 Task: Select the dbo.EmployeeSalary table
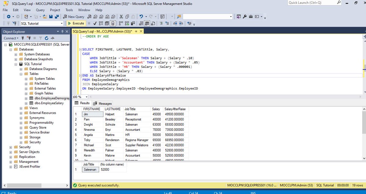49,103
